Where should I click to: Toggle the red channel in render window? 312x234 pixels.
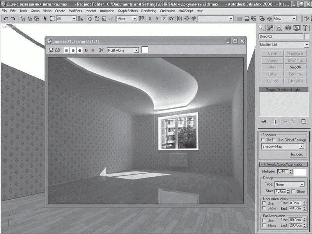(66, 50)
